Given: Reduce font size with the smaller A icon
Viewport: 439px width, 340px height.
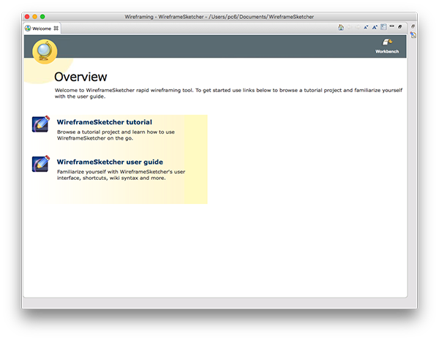Looking at the screenshot, I should pos(366,27).
